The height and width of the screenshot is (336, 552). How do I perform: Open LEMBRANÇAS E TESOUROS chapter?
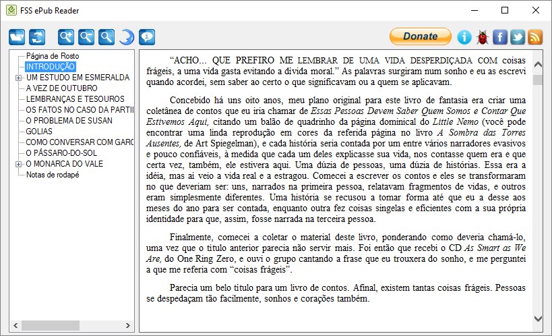75,99
